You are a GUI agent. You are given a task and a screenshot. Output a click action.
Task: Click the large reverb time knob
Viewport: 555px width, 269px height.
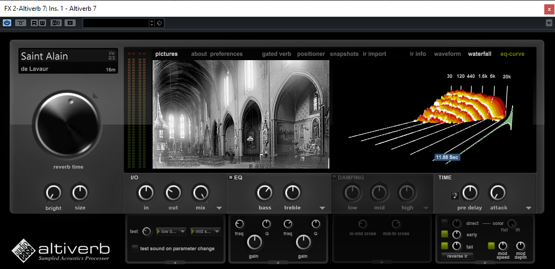(x=67, y=124)
